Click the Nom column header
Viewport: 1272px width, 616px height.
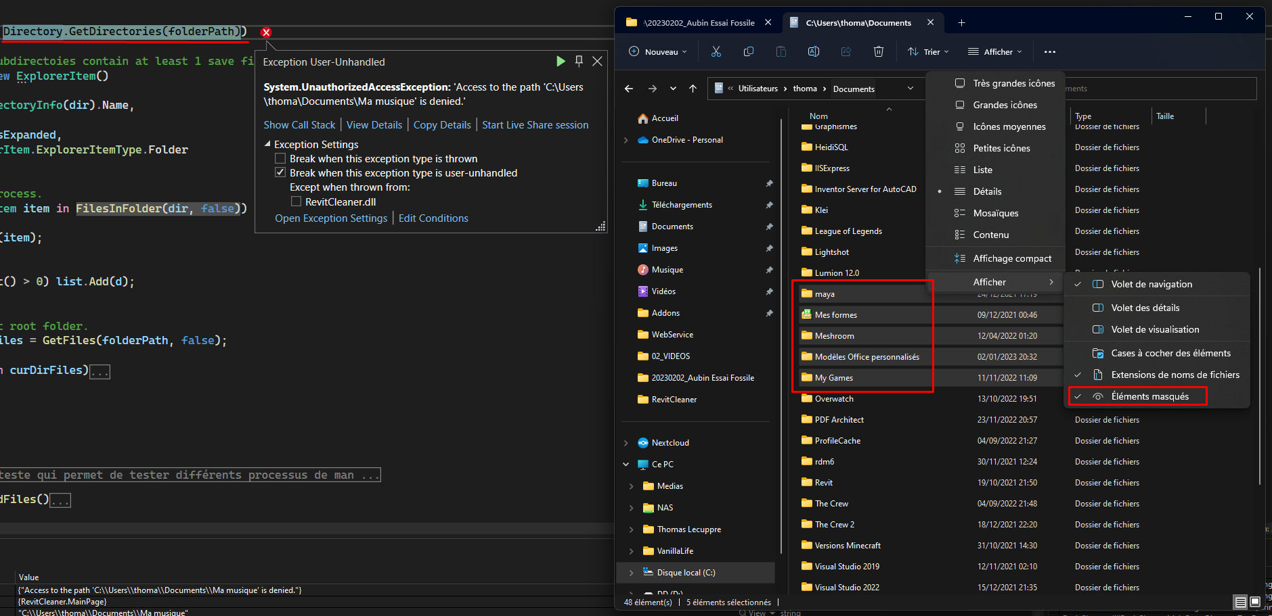point(818,116)
